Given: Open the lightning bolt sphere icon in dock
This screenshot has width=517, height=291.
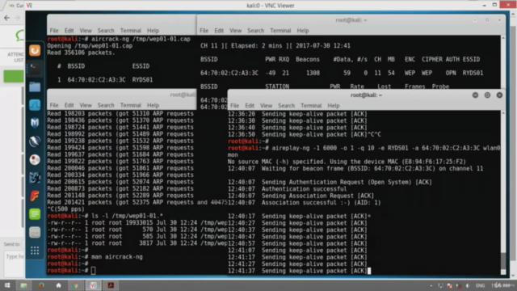Looking at the screenshot, I should coord(35,141).
